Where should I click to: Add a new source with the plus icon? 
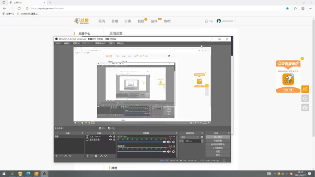tap(87, 156)
